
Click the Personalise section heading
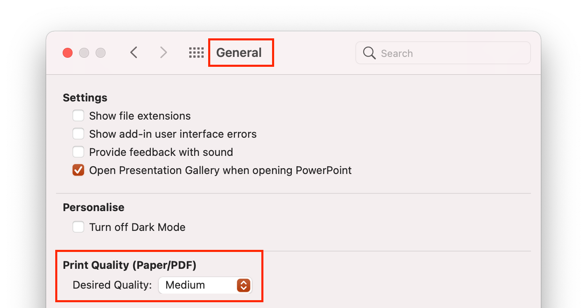94,207
